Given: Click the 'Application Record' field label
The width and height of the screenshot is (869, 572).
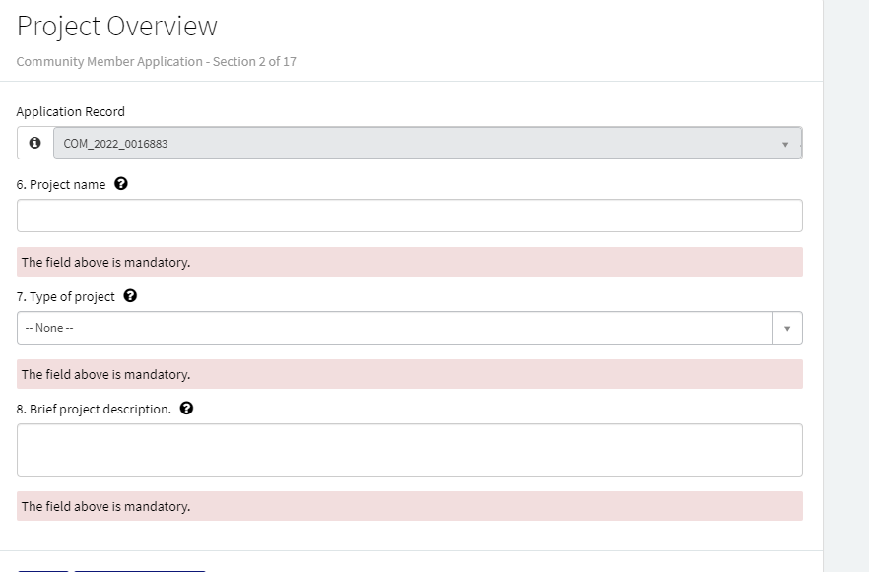Looking at the screenshot, I should (x=71, y=112).
